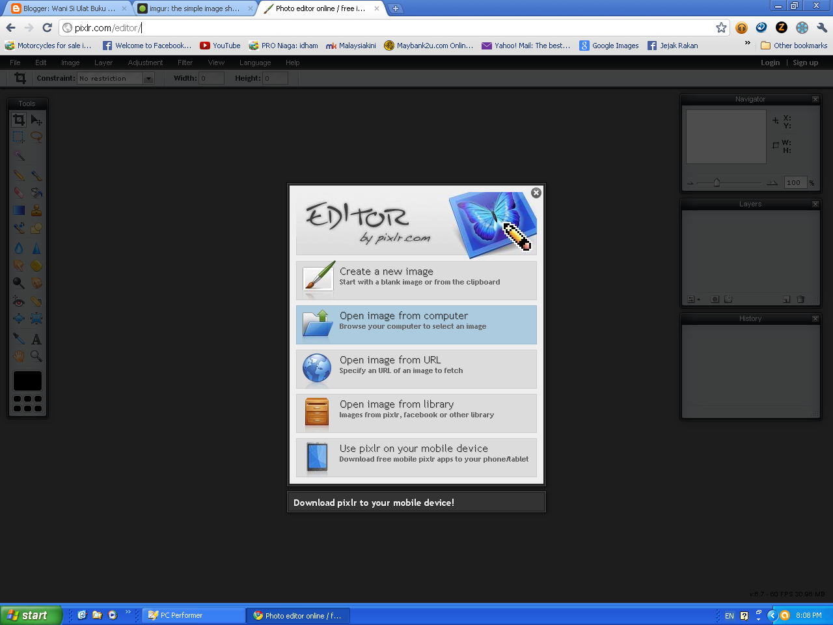The width and height of the screenshot is (833, 625).
Task: Close the pixlr Editor welcome dialog
Action: pos(536,193)
